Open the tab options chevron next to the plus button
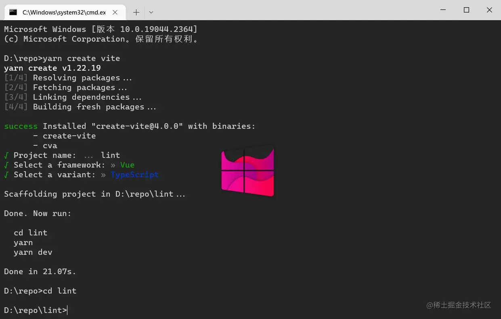The image size is (501, 319). click(151, 12)
